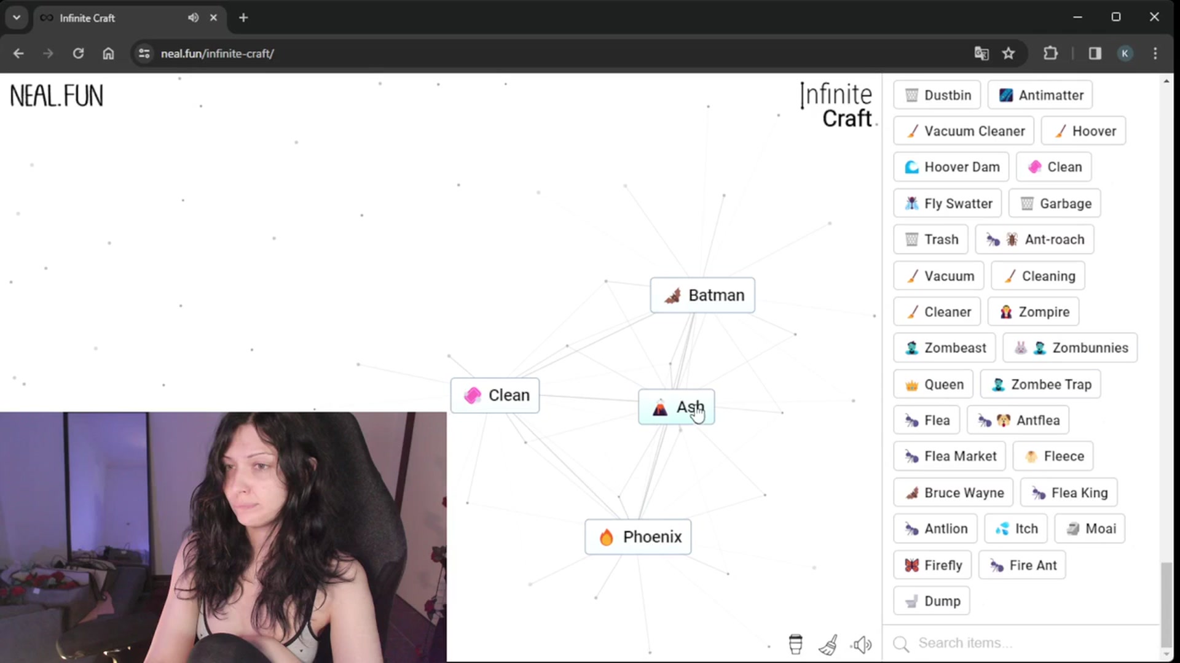This screenshot has width=1180, height=663.
Task: Click the address bar URL
Action: tap(218, 53)
